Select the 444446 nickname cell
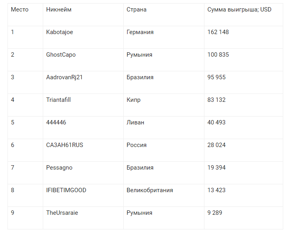 pyautogui.click(x=56, y=122)
